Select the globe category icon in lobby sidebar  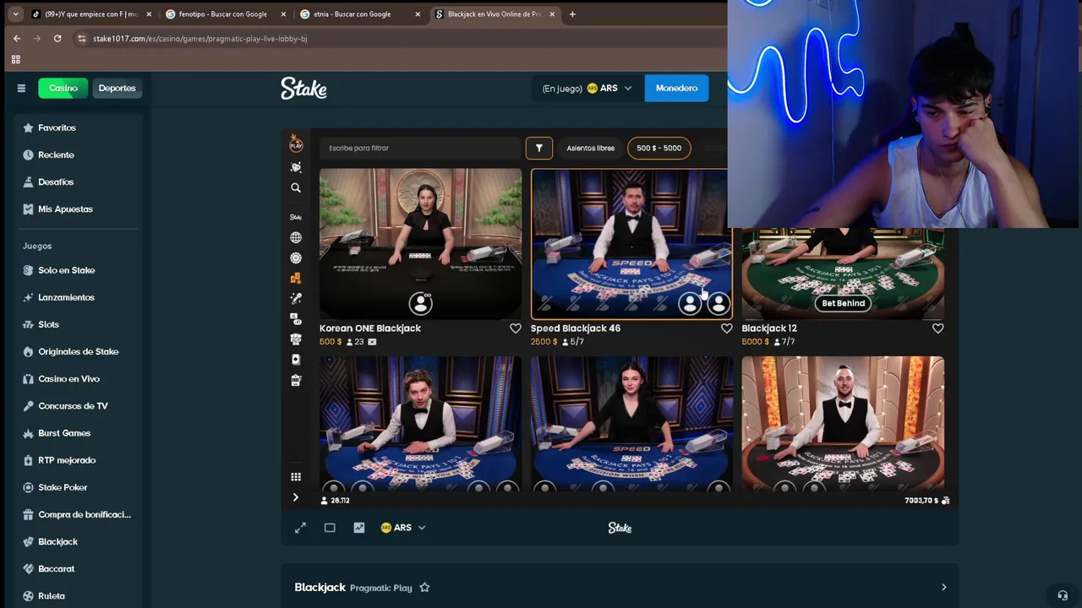[296, 237]
